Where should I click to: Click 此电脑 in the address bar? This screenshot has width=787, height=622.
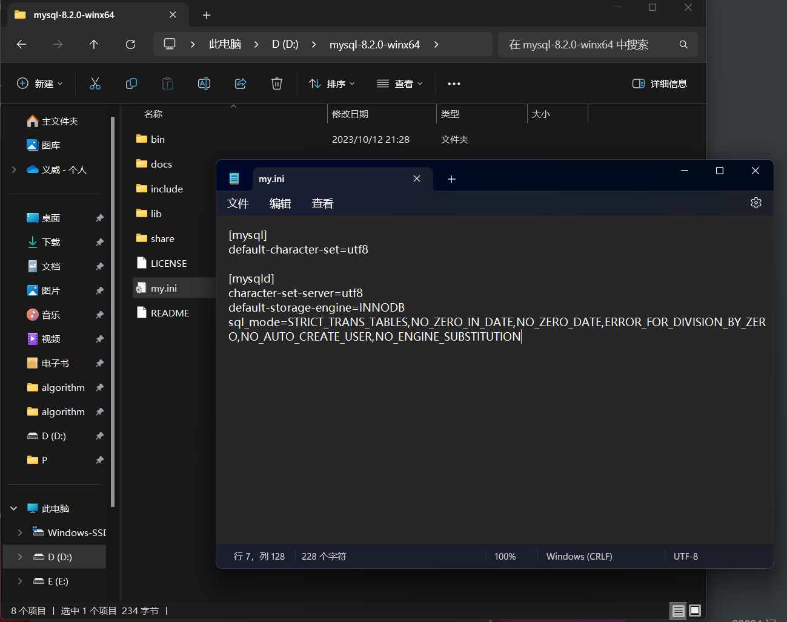pyautogui.click(x=225, y=44)
